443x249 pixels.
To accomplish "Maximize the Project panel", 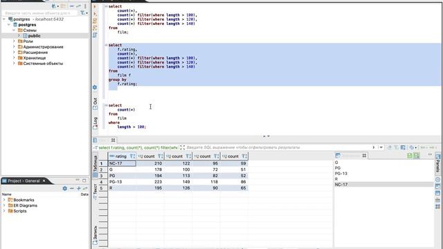I will [x=84, y=181].
